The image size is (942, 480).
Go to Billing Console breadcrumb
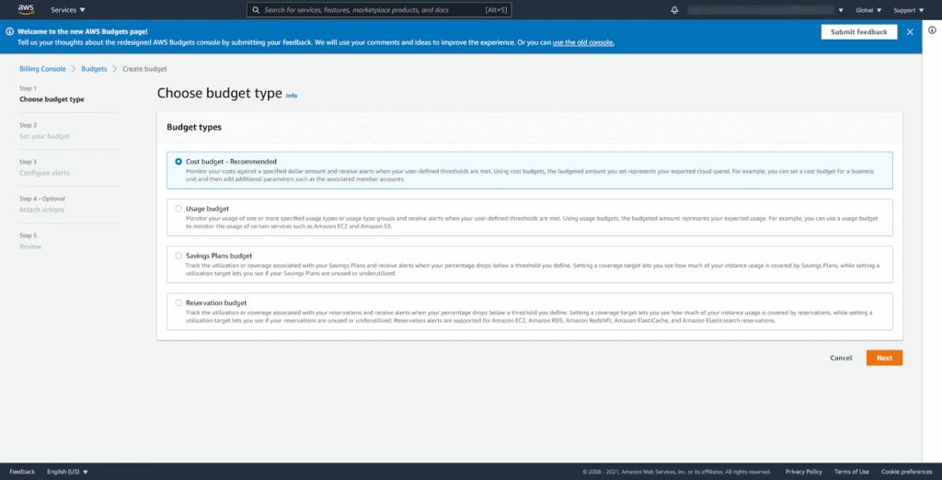click(x=42, y=69)
